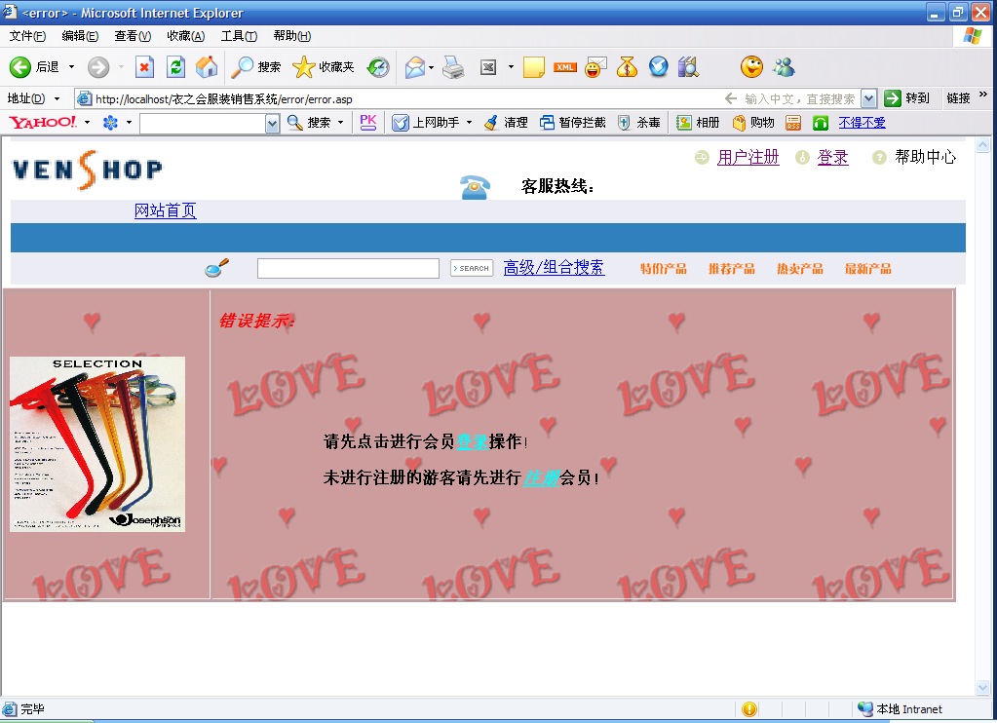Open the research book icon
Image resolution: width=997 pixels, height=723 pixels.
689,67
